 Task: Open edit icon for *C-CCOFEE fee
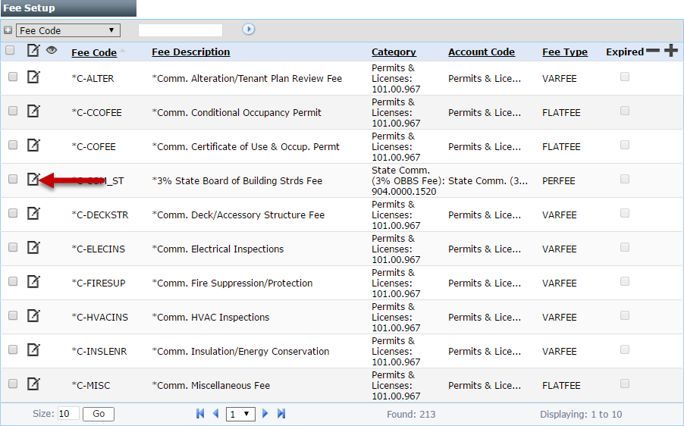point(33,111)
